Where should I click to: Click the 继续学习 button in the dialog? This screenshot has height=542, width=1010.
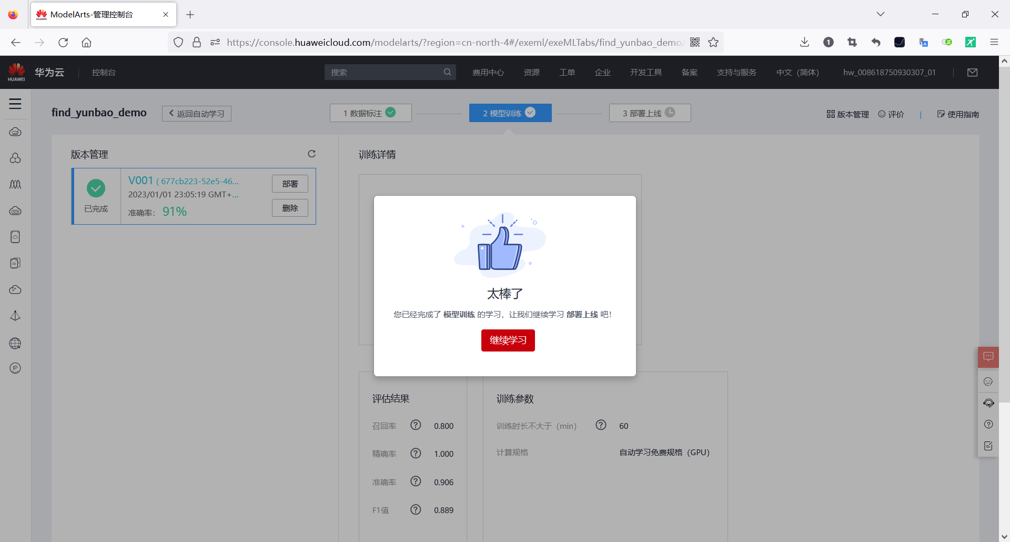point(507,340)
